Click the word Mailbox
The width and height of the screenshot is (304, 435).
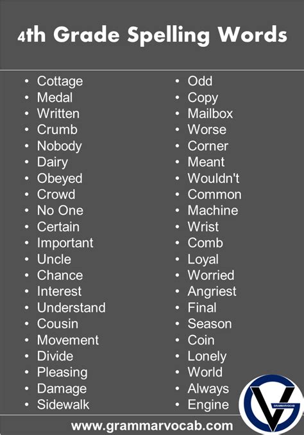click(x=210, y=114)
